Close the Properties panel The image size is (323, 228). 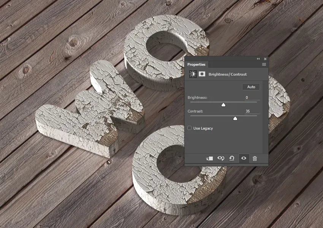click(x=265, y=59)
